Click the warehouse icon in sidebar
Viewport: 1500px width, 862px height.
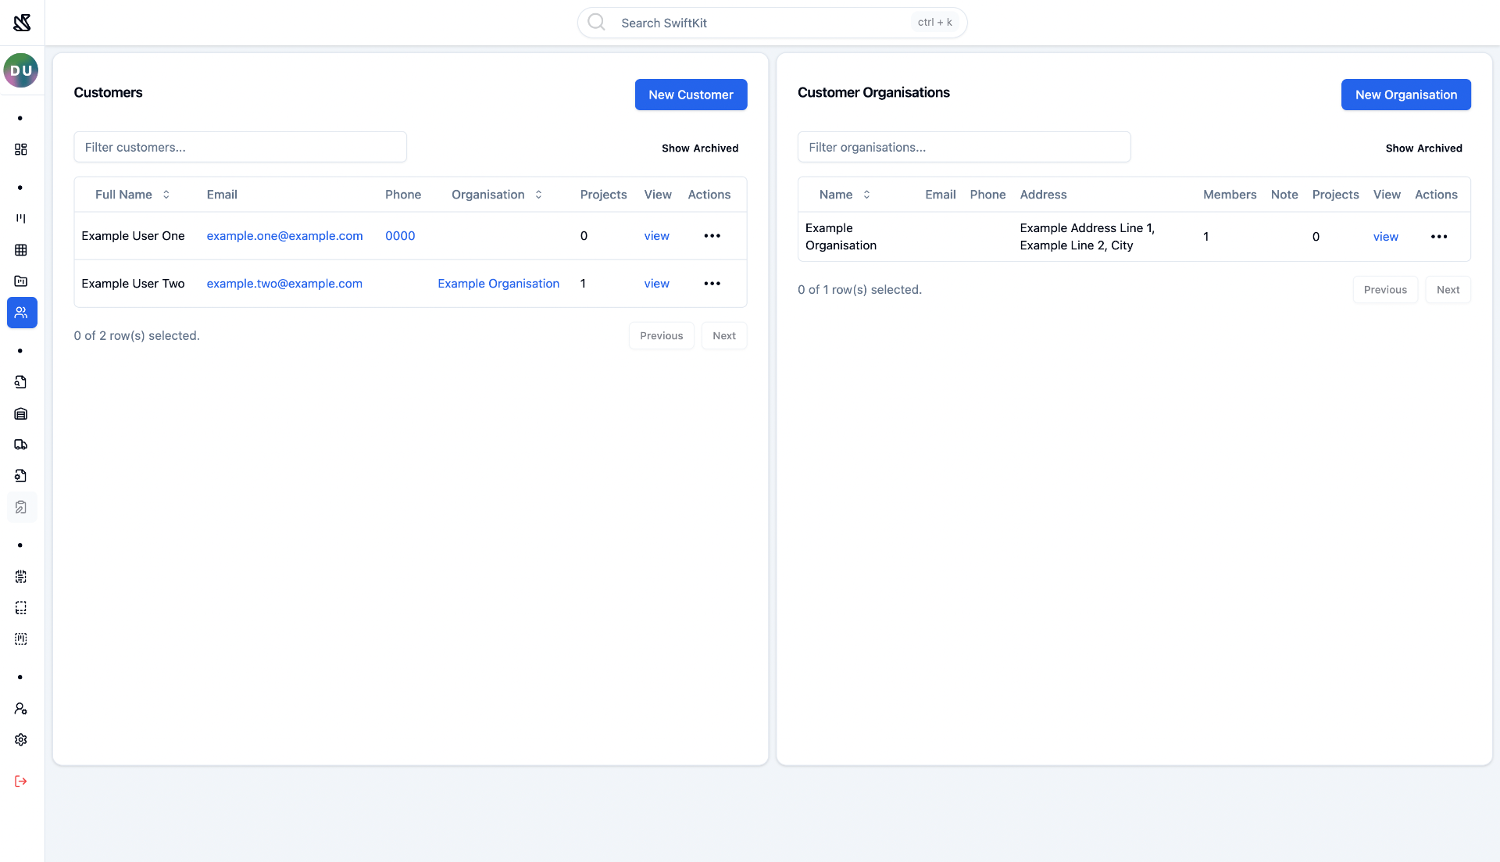21,413
